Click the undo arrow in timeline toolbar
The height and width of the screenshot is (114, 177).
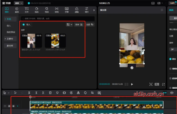pos(15,93)
